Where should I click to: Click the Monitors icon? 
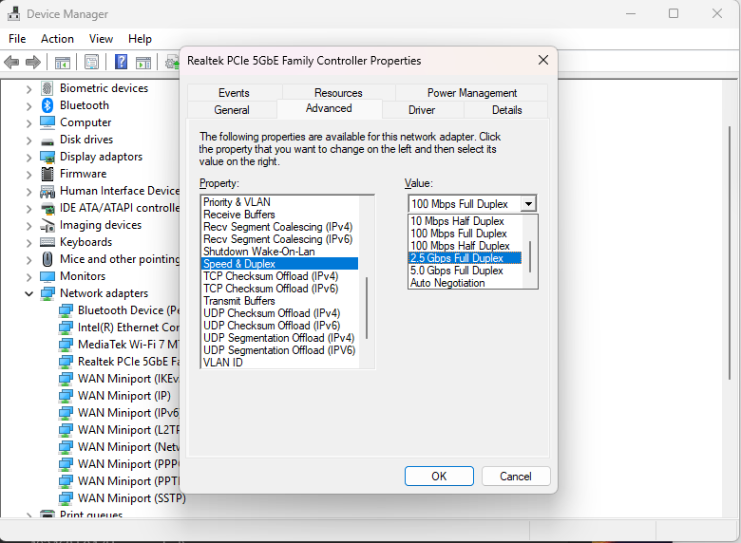click(x=47, y=276)
